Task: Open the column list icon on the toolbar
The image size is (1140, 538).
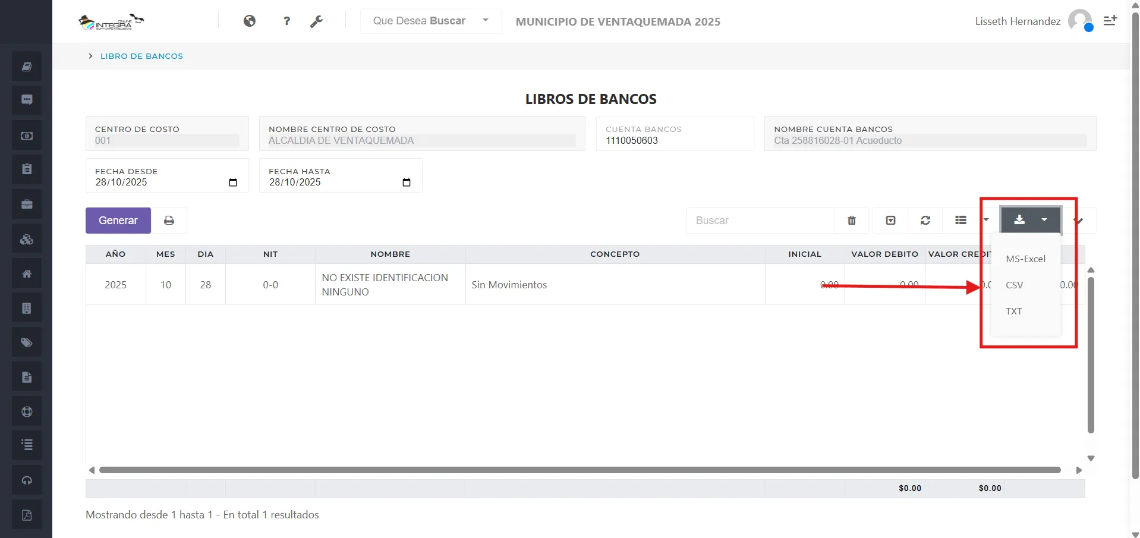Action: coord(961,220)
